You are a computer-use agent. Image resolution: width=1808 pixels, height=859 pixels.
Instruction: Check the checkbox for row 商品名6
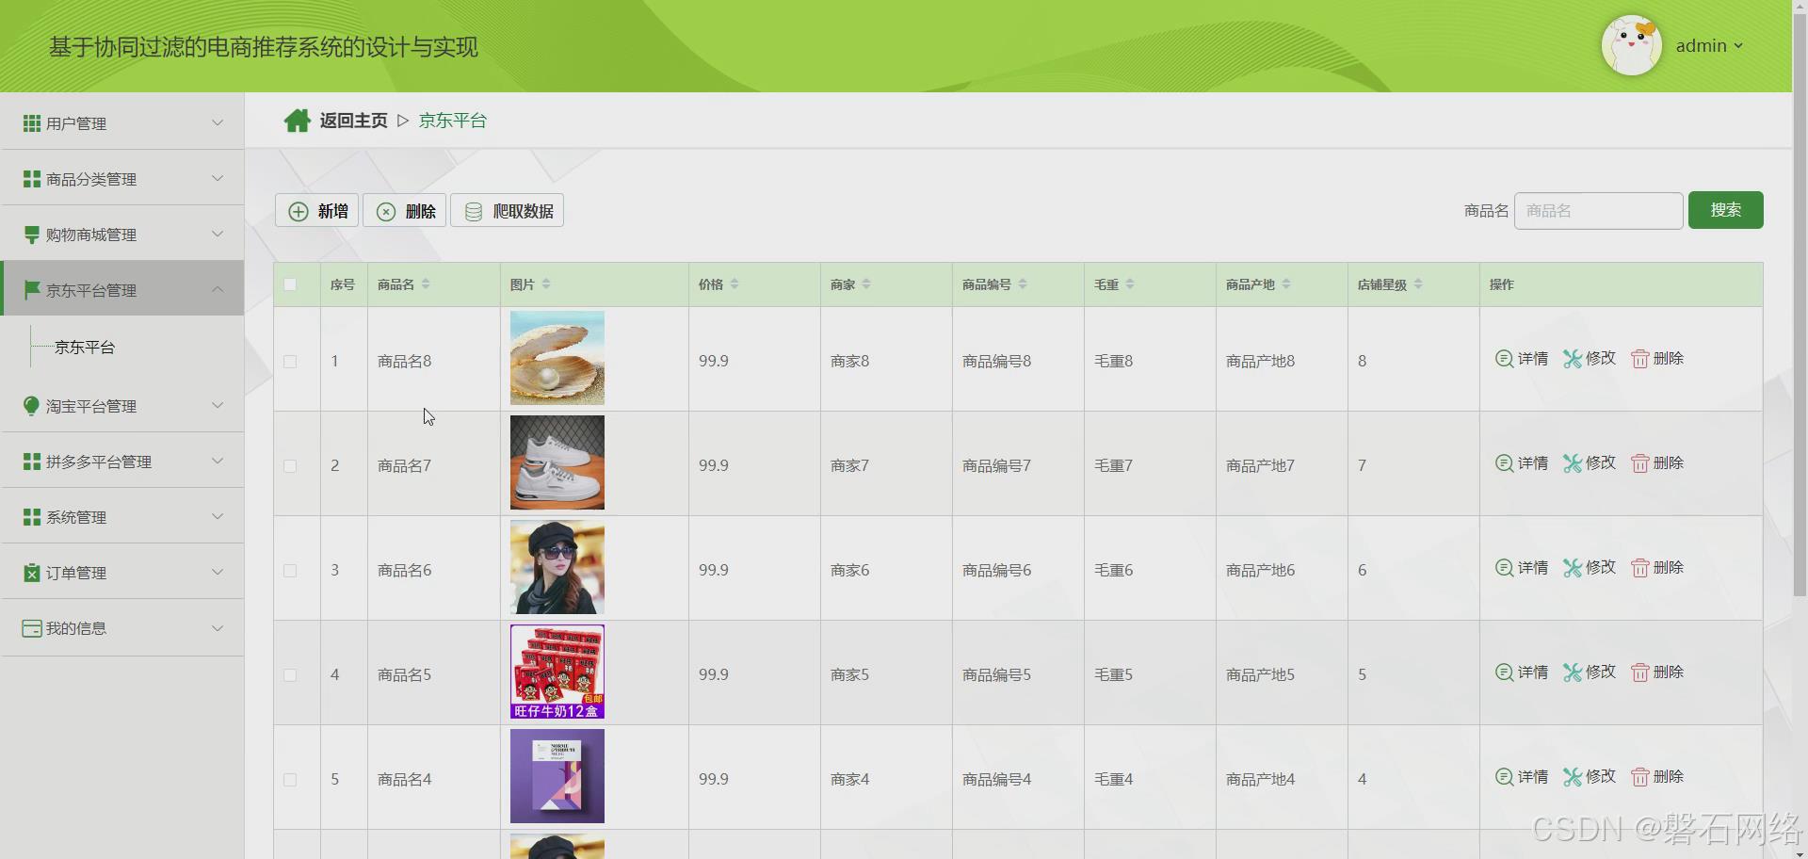click(290, 571)
